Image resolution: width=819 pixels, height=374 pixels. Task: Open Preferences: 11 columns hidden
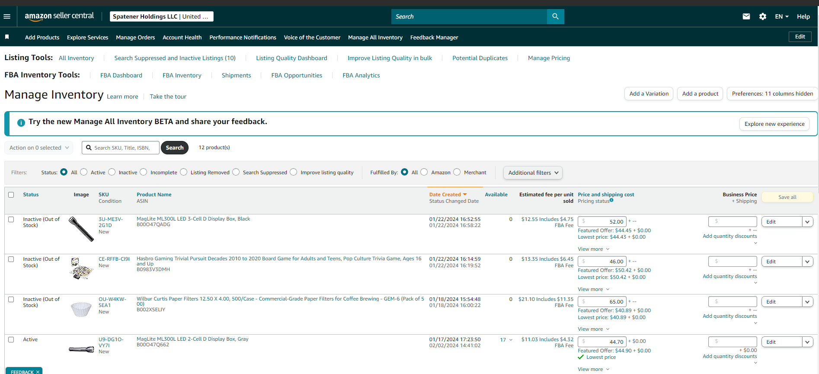tap(772, 93)
